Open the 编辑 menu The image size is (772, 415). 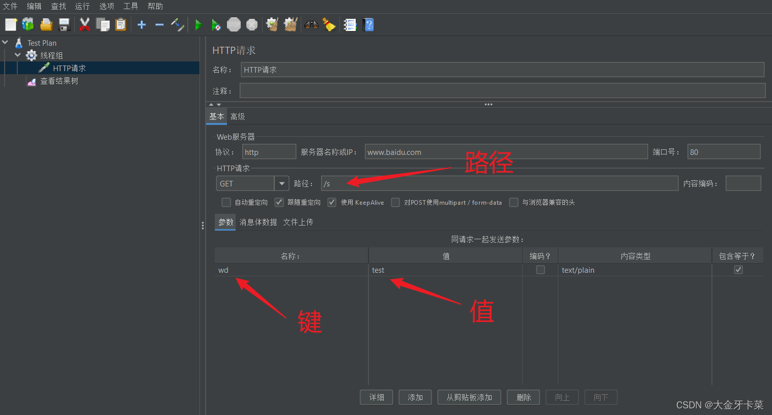click(x=34, y=6)
